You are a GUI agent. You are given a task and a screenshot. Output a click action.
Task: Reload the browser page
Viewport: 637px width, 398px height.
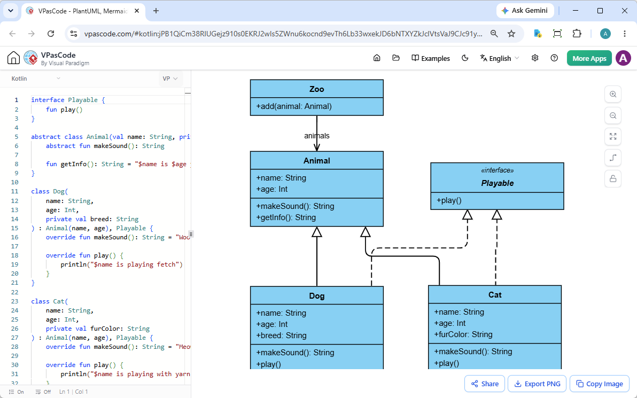pyautogui.click(x=51, y=34)
